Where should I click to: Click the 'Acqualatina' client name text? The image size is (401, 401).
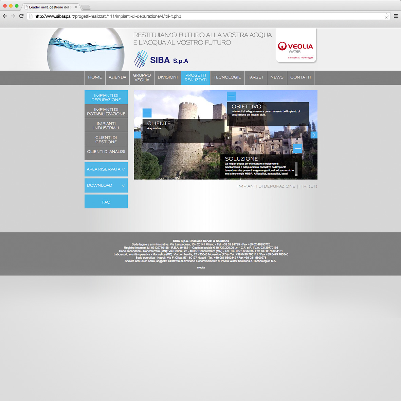point(154,128)
